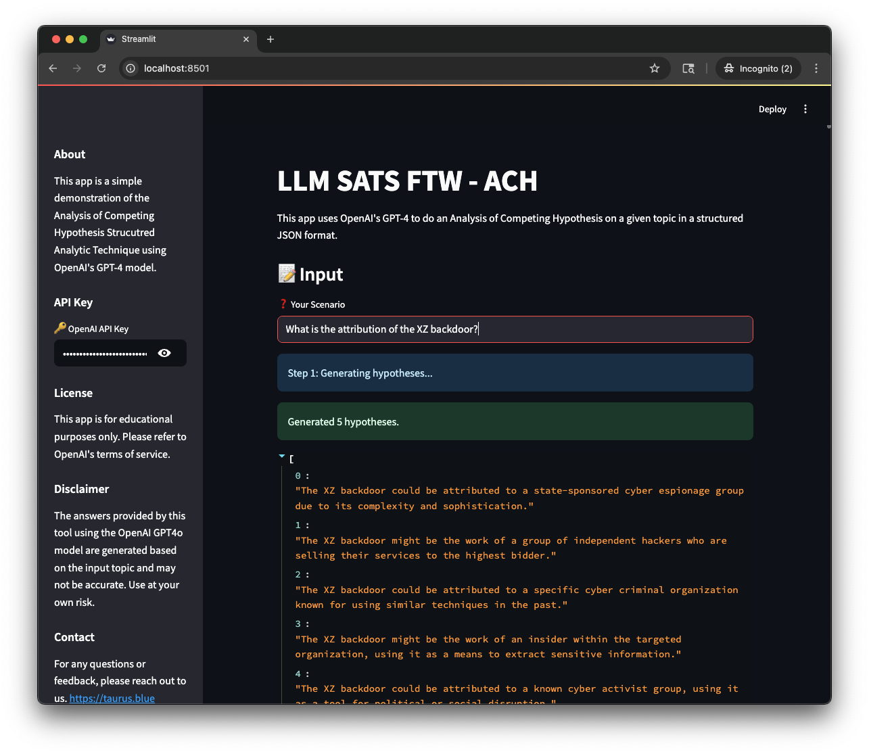The image size is (869, 754).
Task: Click hypothesis 0 about state-sponsored espionage group
Action: coord(519,498)
